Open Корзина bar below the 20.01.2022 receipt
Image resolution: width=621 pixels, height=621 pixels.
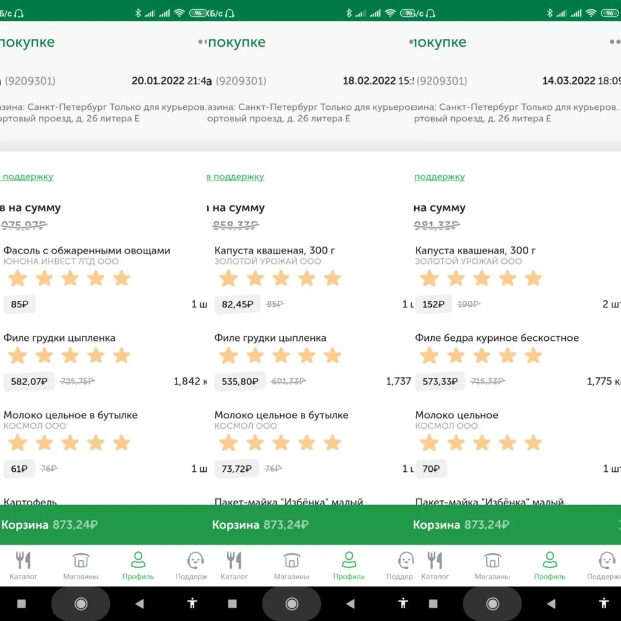[50, 525]
